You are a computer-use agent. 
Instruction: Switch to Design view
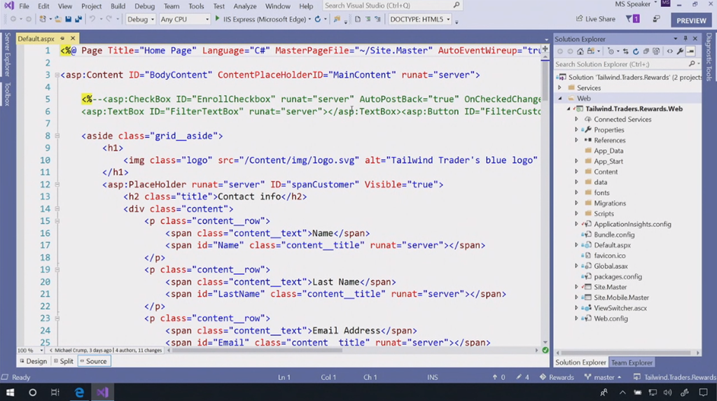pos(33,361)
